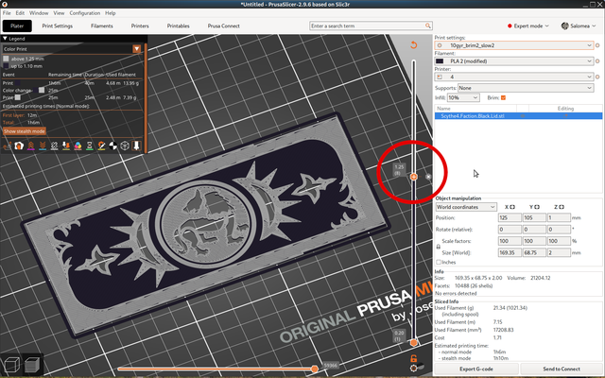
Task: Open Filament dropdown PLA 2 (modified)
Action: (x=514, y=60)
